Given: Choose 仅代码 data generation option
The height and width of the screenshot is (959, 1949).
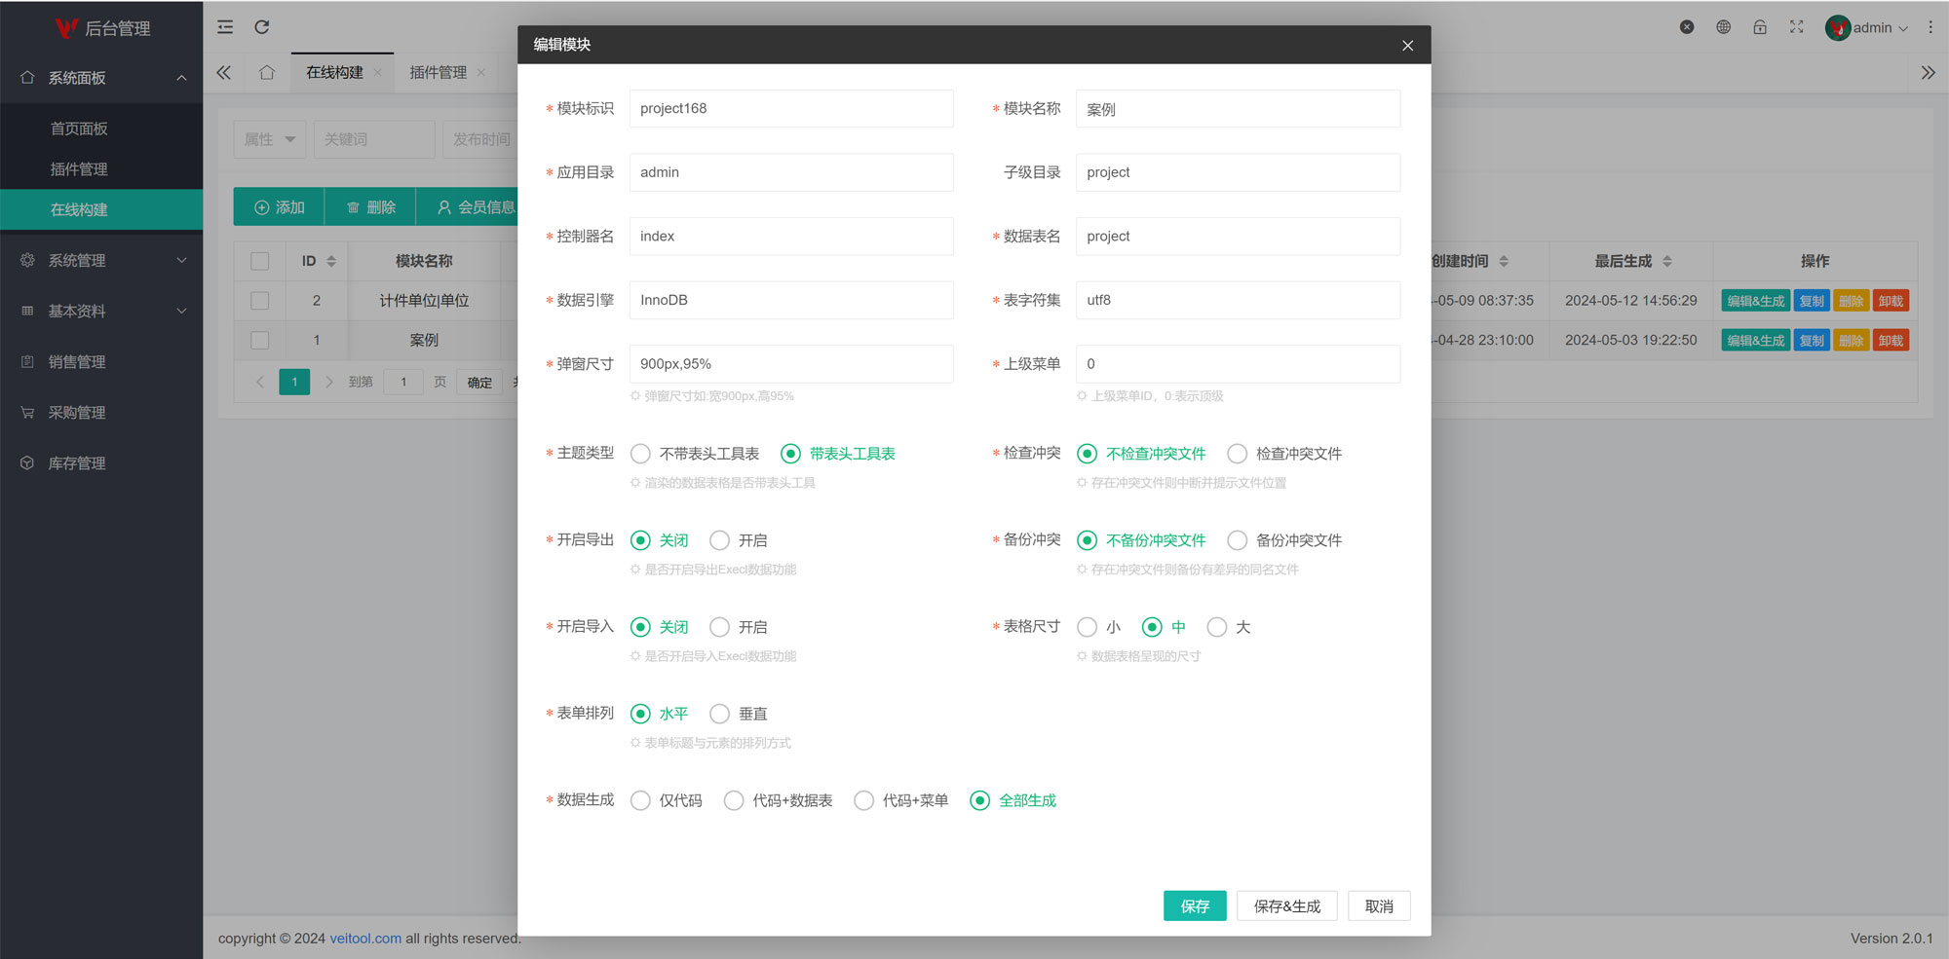Looking at the screenshot, I should pos(641,800).
